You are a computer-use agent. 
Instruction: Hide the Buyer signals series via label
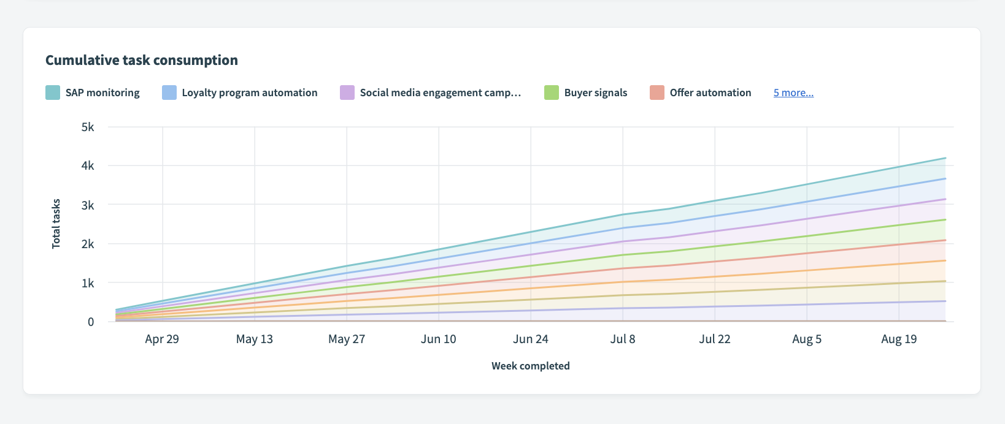coord(596,93)
